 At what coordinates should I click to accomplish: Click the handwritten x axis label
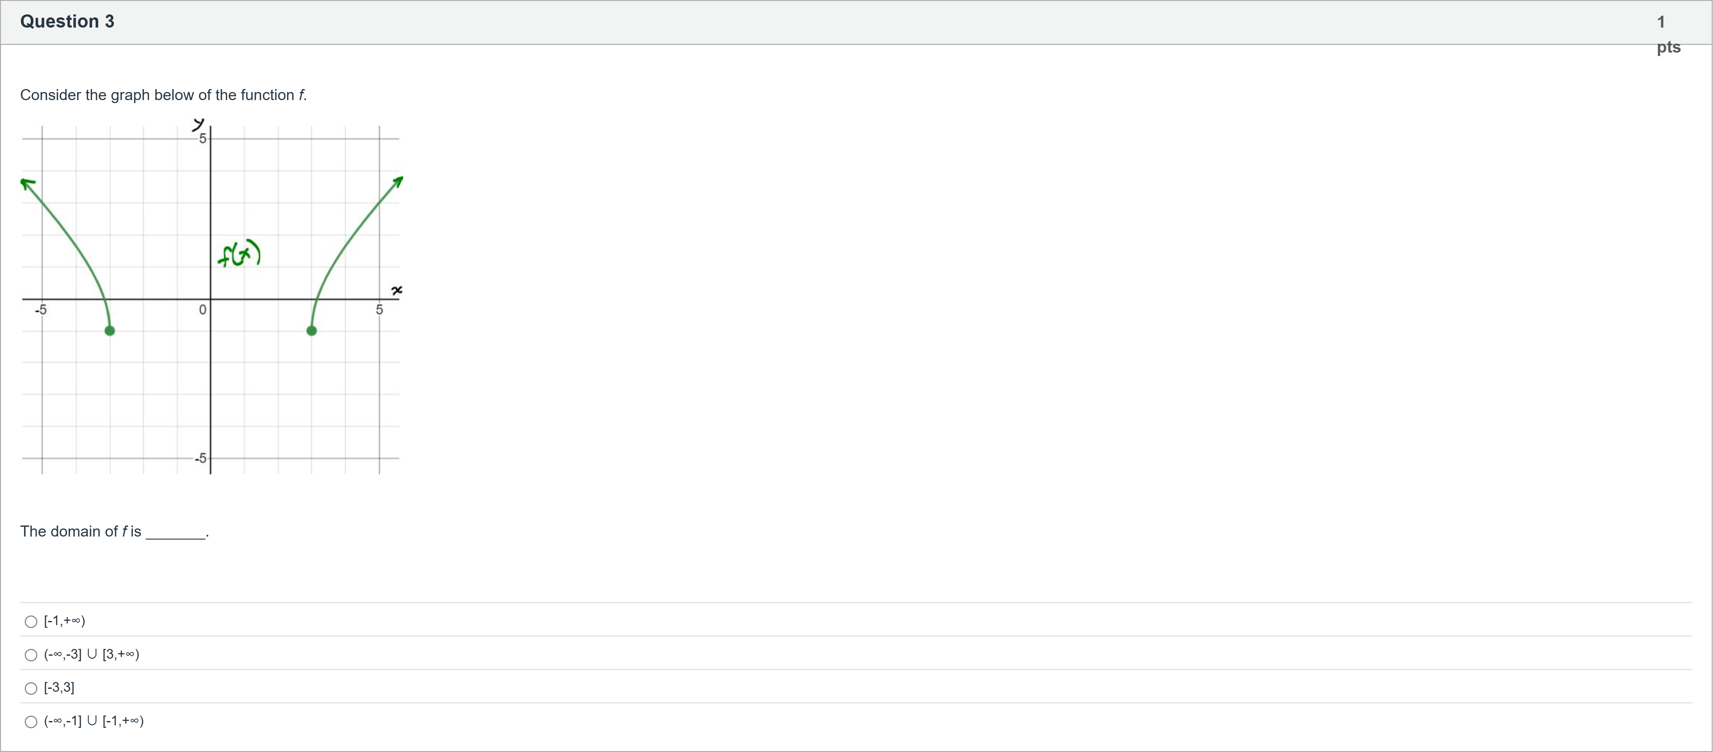coord(397,290)
